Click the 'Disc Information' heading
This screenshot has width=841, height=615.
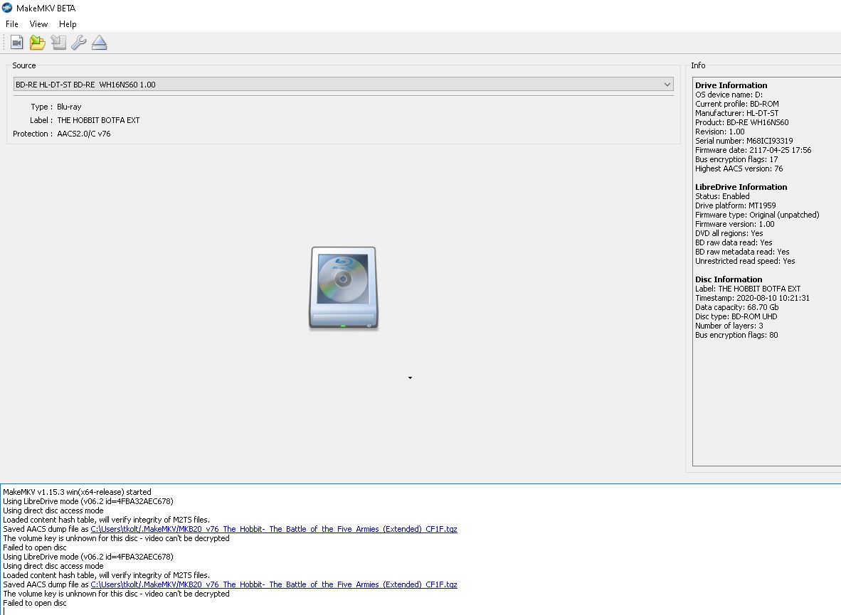click(x=729, y=279)
